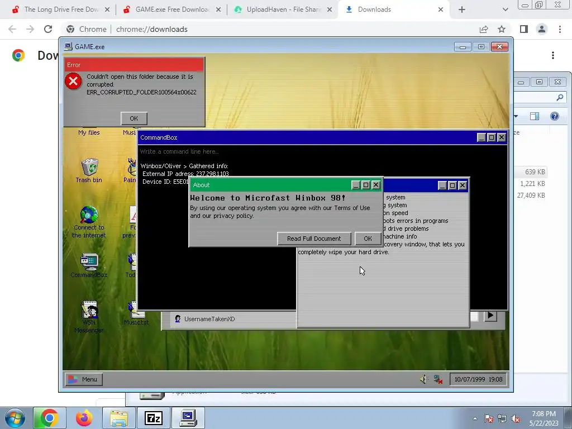Open Connect to the internet globe icon
This screenshot has height=429, width=572.
[89, 214]
